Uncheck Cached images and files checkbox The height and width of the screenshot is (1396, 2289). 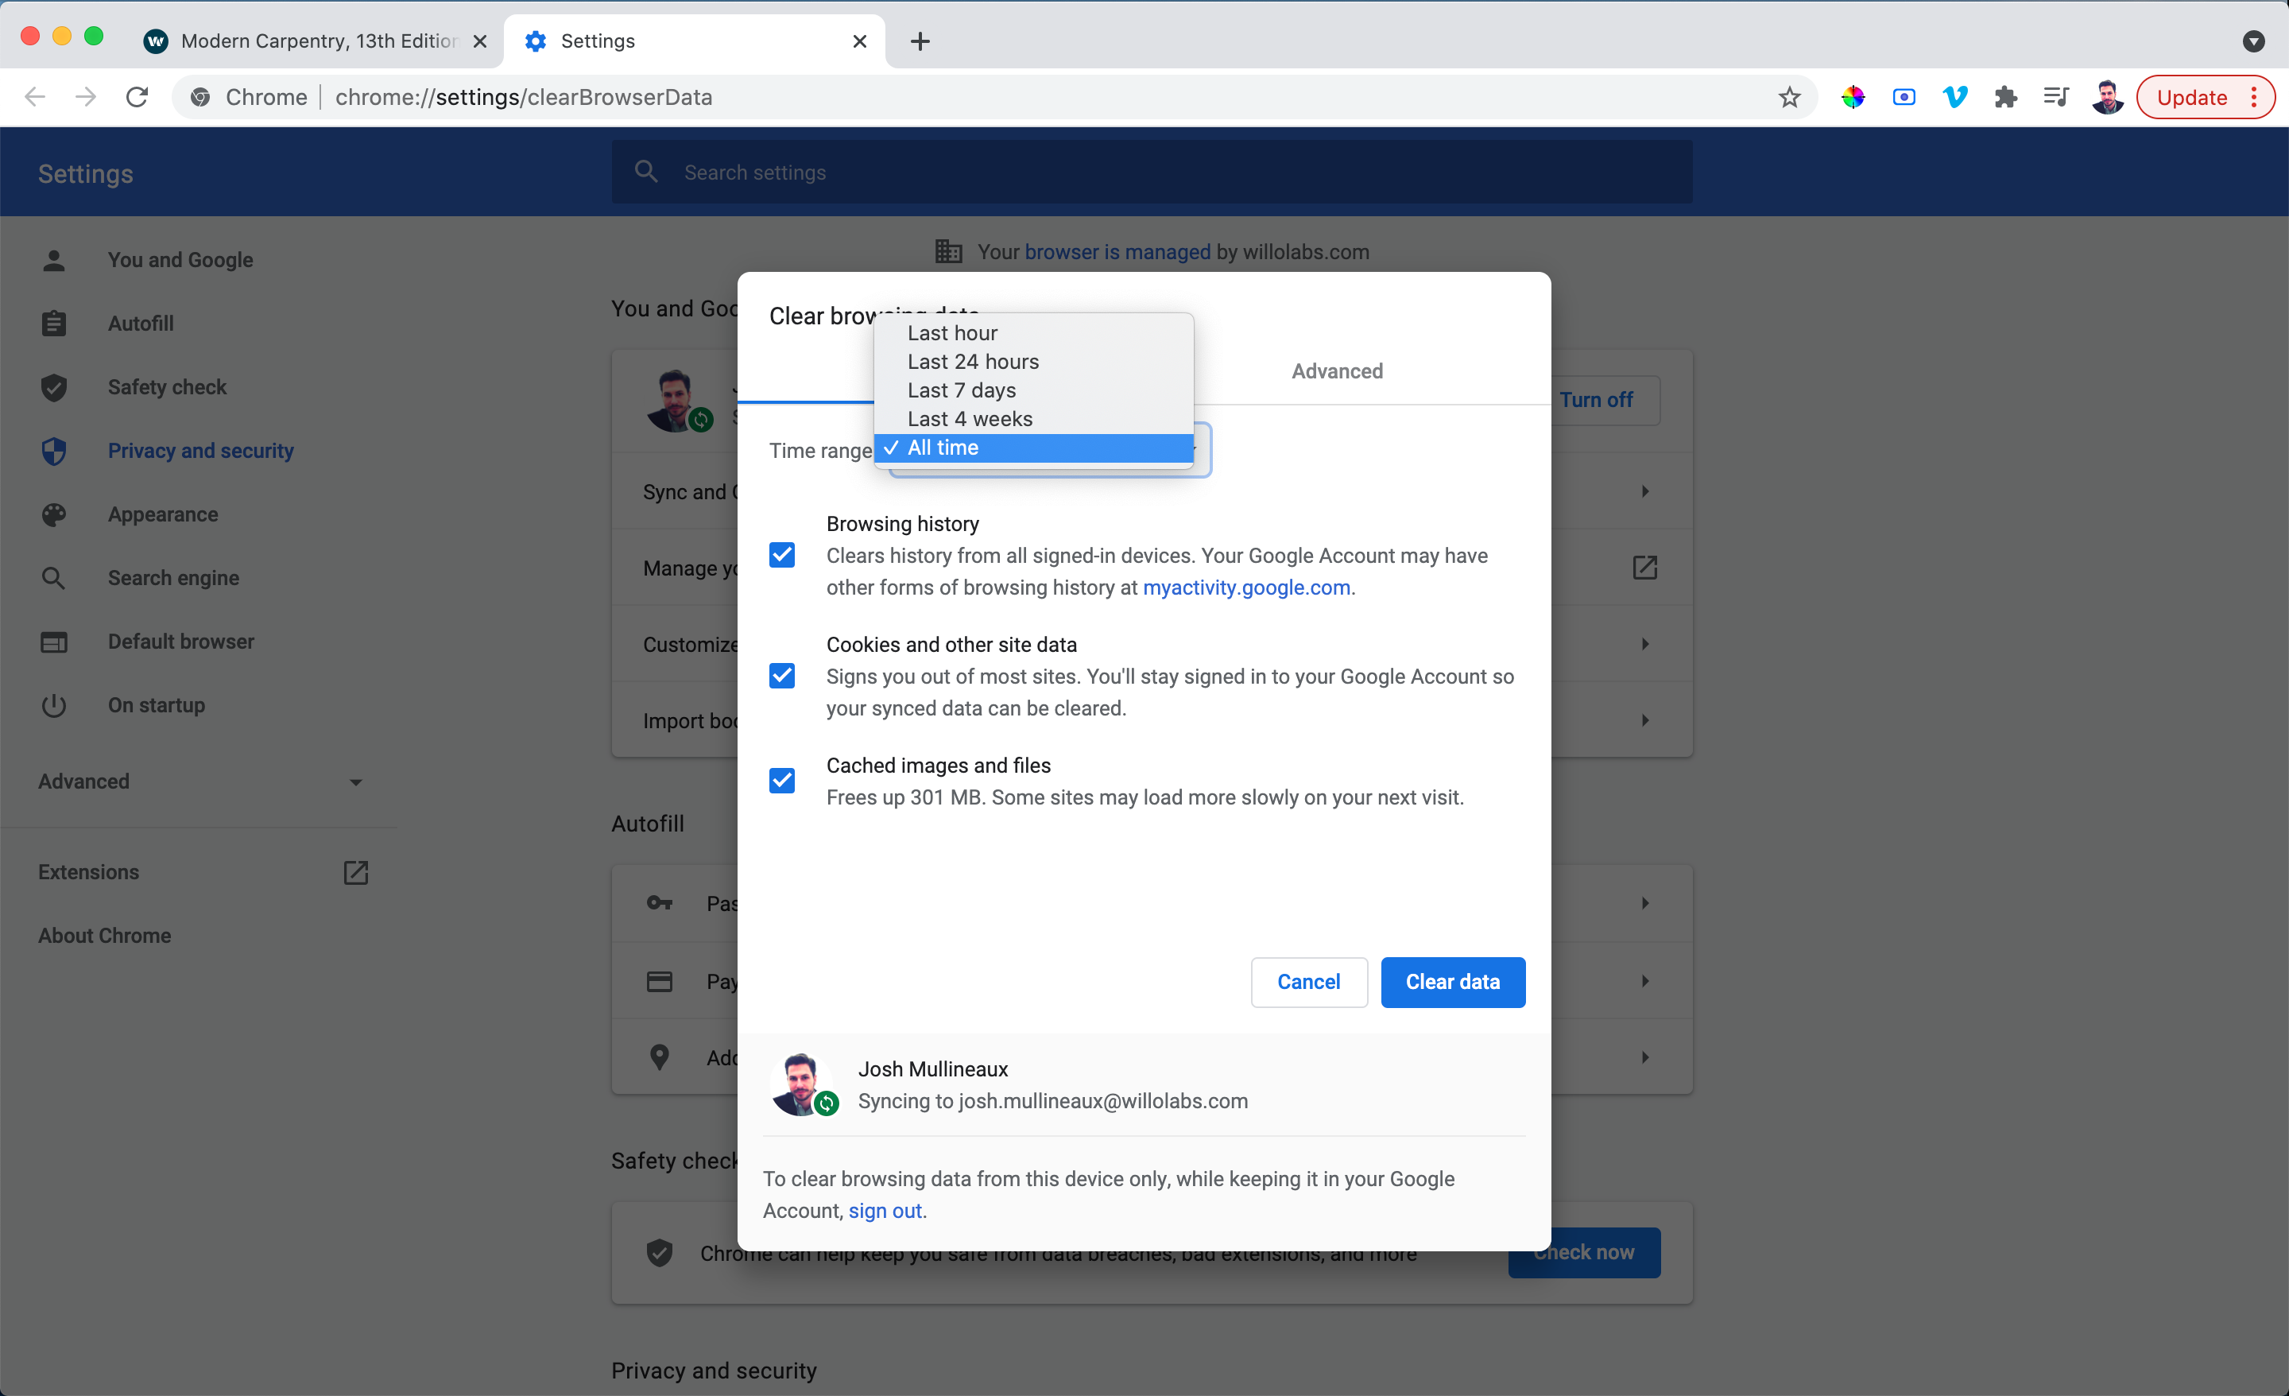click(x=782, y=780)
